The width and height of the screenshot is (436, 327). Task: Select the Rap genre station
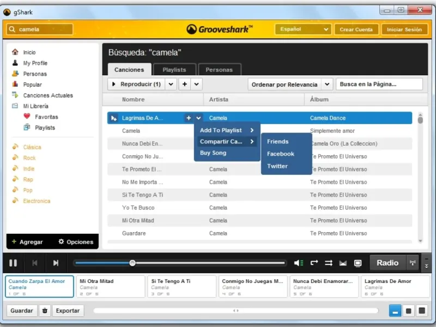pos(28,179)
